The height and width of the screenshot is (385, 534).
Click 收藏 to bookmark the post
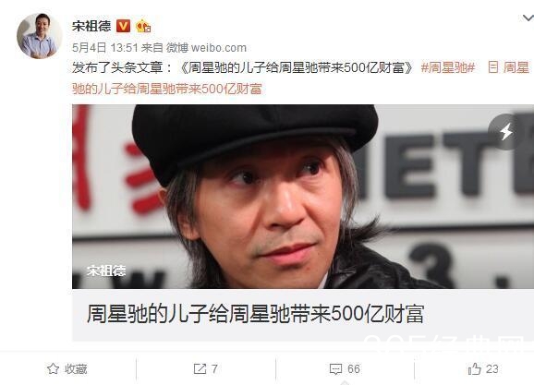pyautogui.click(x=76, y=368)
